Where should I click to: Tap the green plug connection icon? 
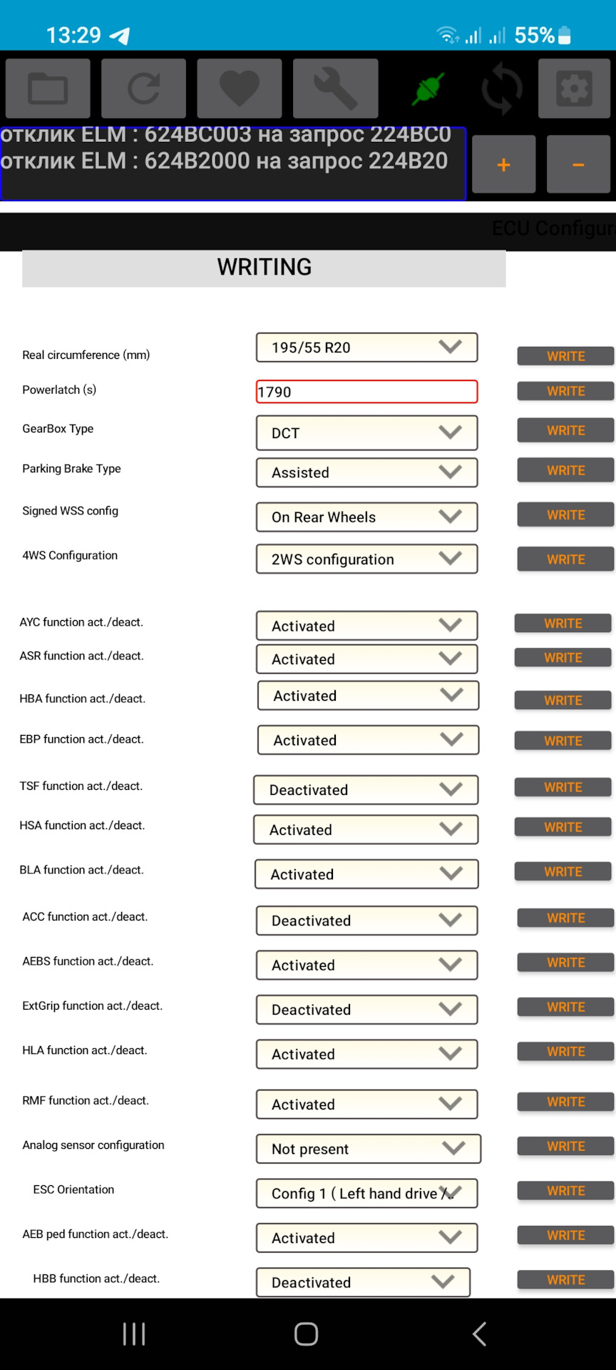pyautogui.click(x=428, y=89)
